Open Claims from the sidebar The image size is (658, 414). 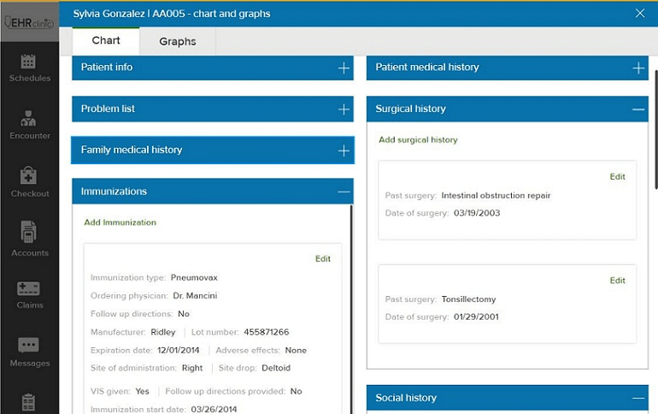click(x=29, y=295)
